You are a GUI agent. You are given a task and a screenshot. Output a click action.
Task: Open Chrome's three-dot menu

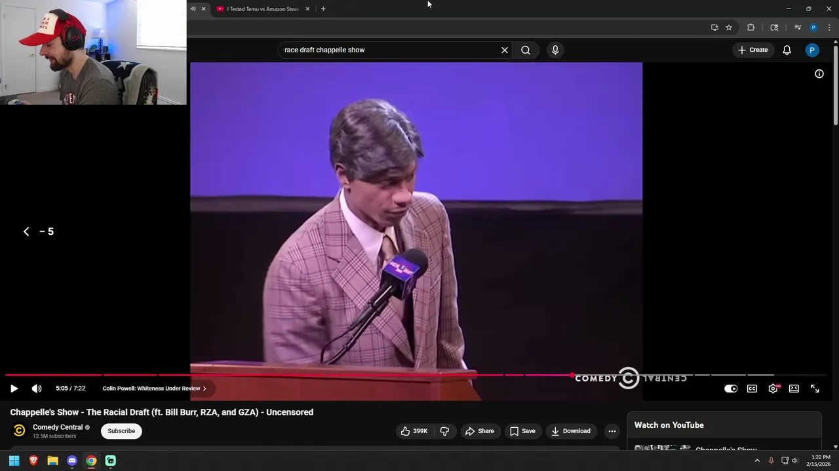click(829, 27)
